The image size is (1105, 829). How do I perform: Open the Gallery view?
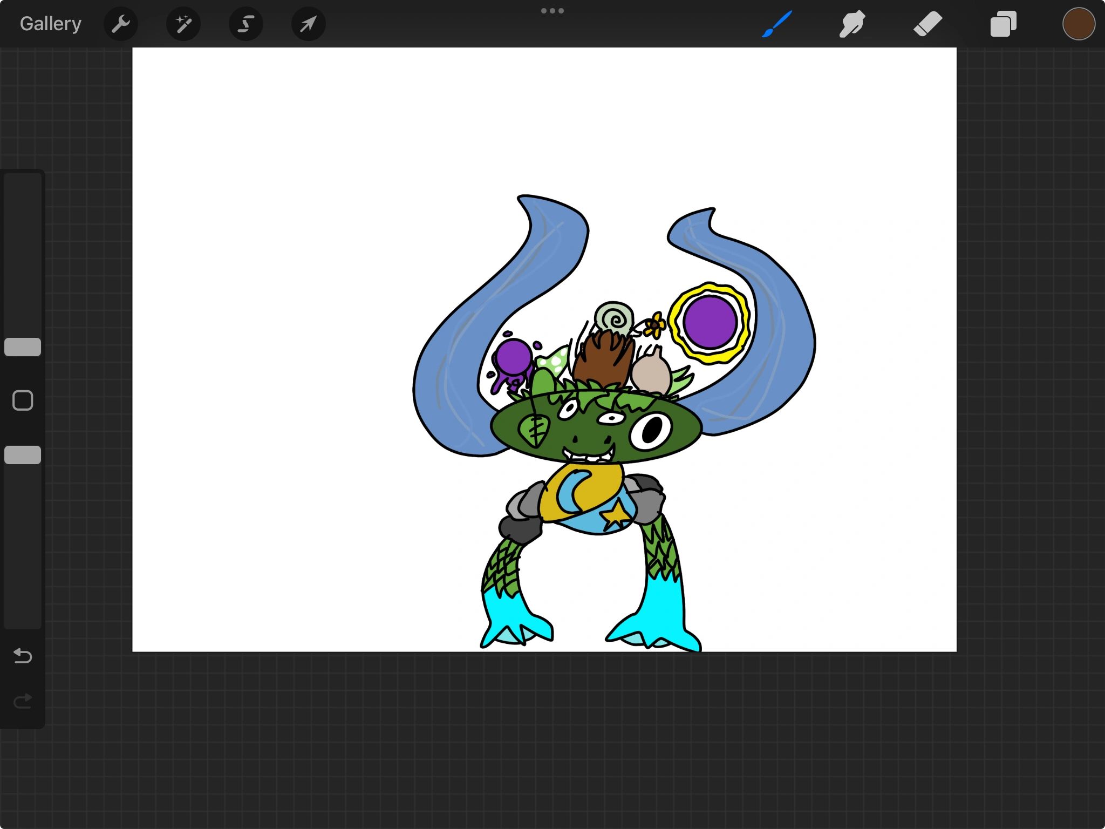(51, 24)
